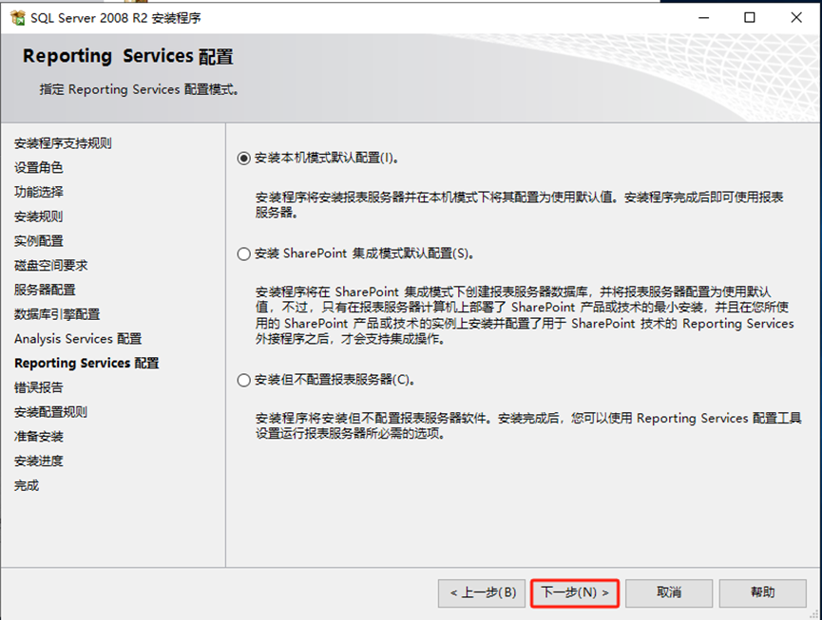Close the SQL Server 2008 R2 setup window
This screenshot has width=822, height=620.
796,18
